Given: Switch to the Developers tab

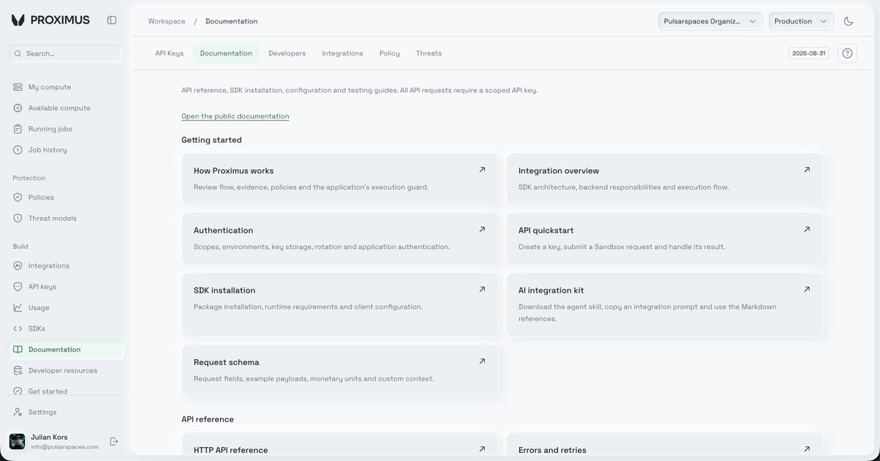Looking at the screenshot, I should 287,54.
